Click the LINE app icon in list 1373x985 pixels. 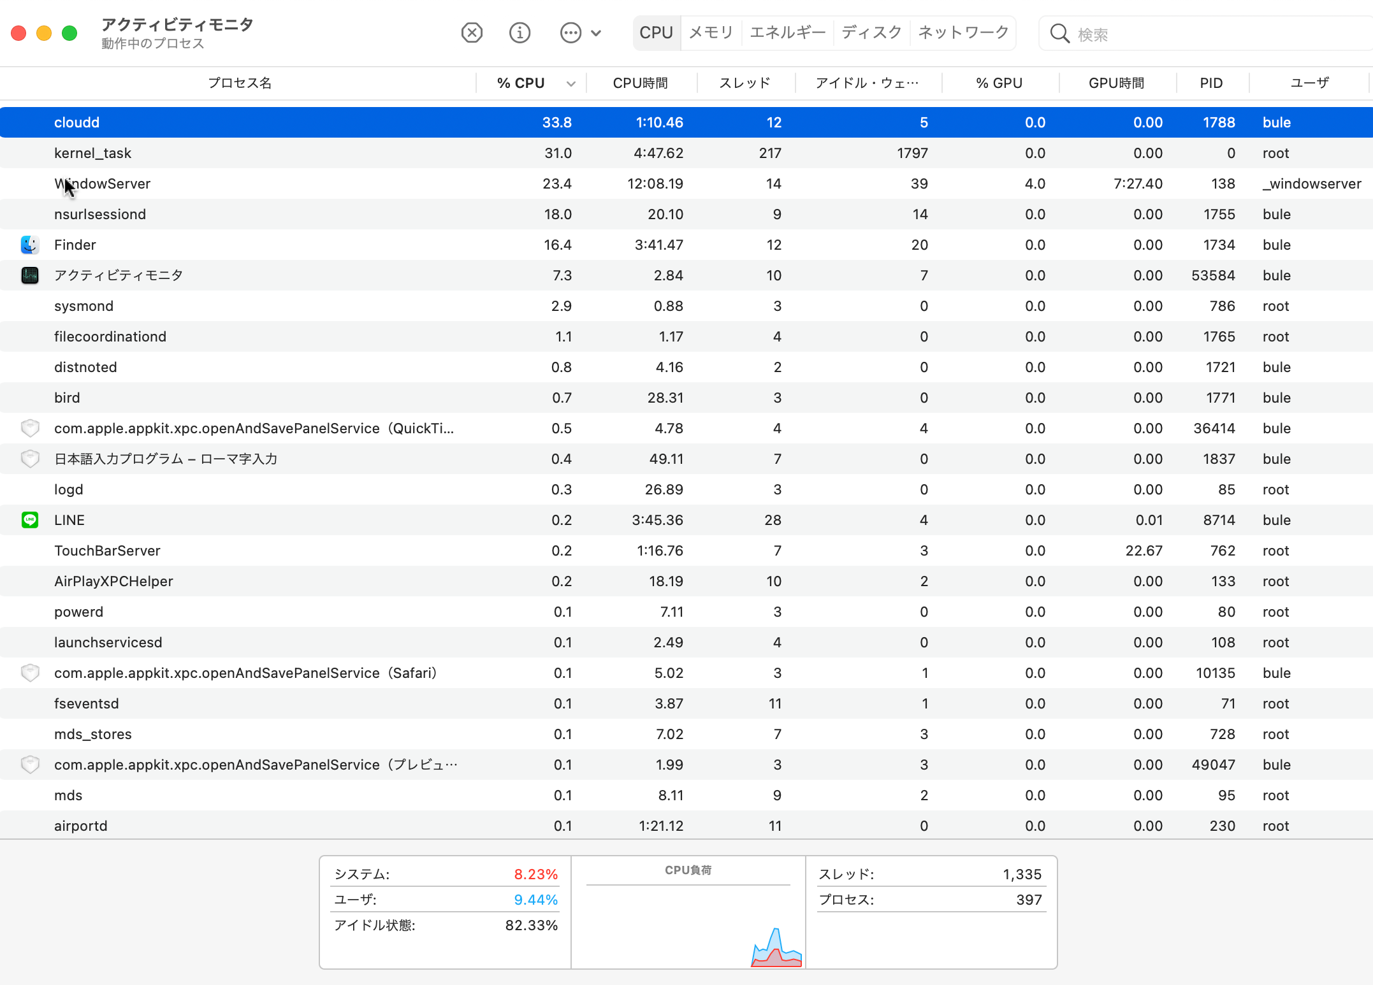pyautogui.click(x=30, y=520)
